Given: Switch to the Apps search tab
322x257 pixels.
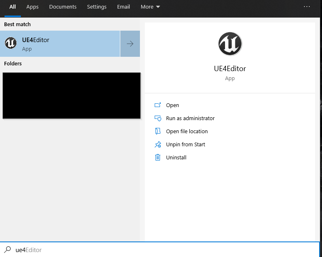Looking at the screenshot, I should pos(32,7).
